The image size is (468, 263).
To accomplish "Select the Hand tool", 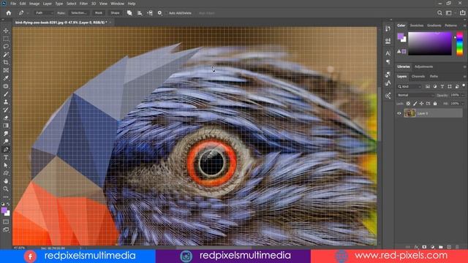I will [x=6, y=181].
